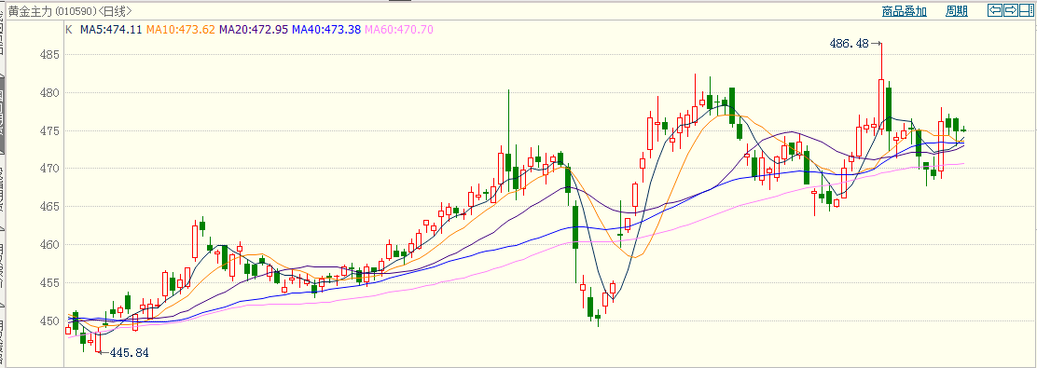1037x368 pixels.
Task: Click the 460 price axis label
Action: pyautogui.click(x=49, y=245)
